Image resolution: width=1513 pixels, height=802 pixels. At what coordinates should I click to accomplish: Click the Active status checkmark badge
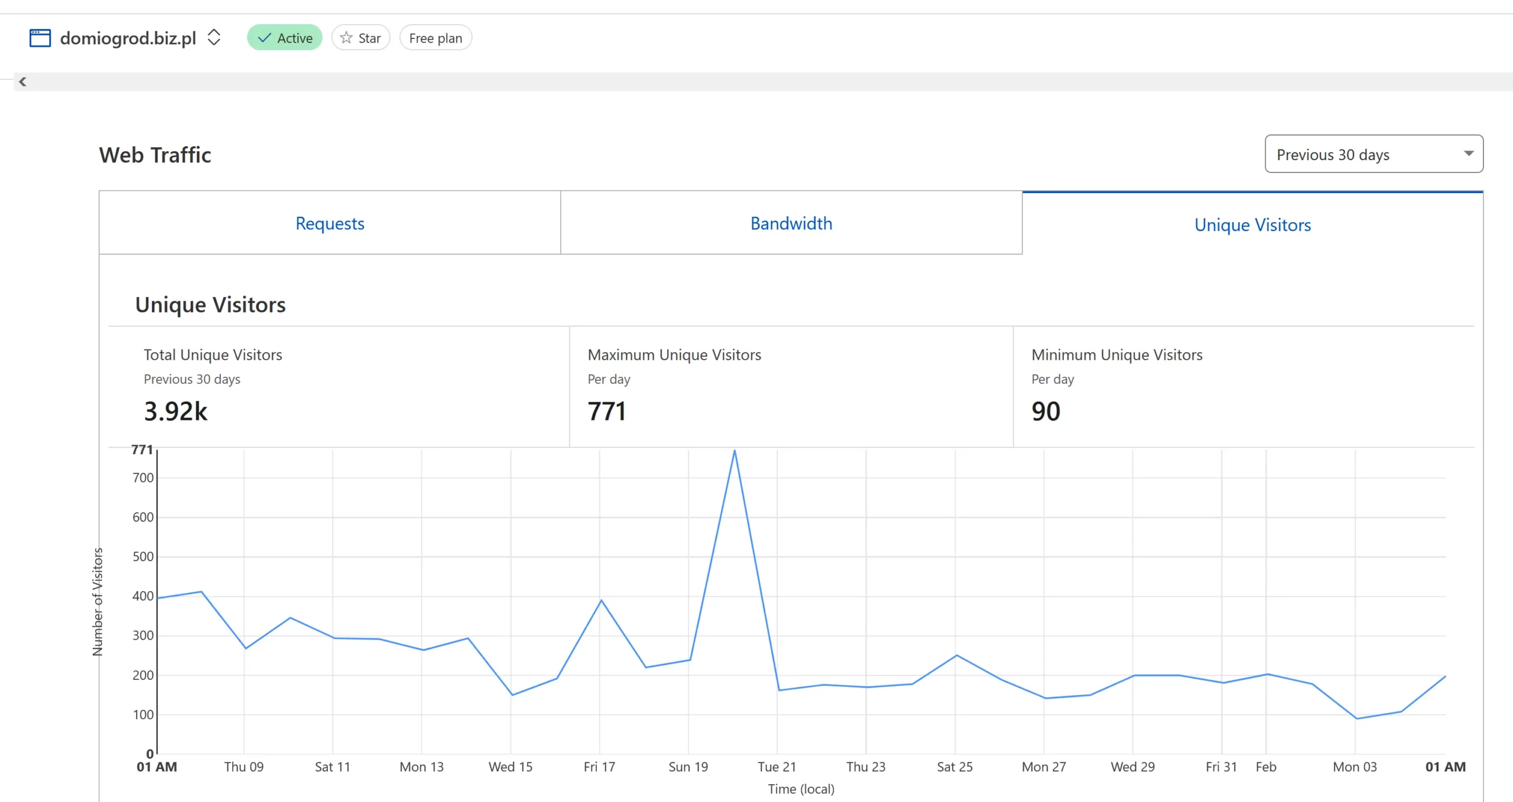pyautogui.click(x=284, y=38)
